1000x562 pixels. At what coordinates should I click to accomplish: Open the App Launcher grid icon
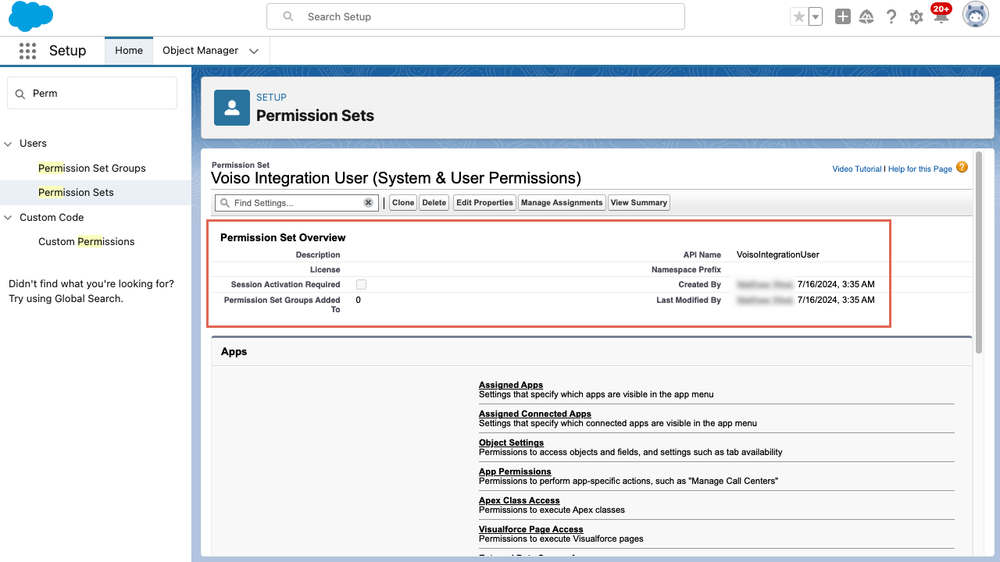27,51
